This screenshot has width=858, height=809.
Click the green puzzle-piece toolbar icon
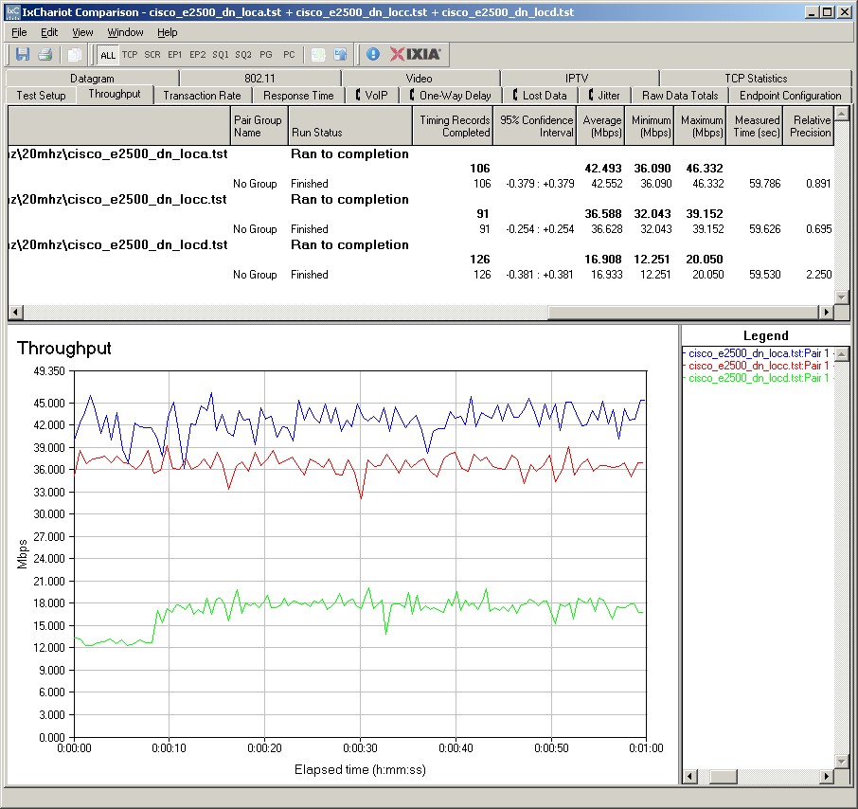coord(318,54)
